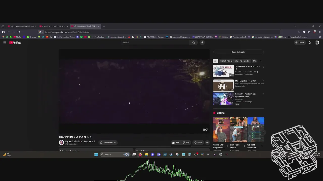
Task: Select the From RyanCelsius Sounds chip
Action: pyautogui.click(x=235, y=61)
